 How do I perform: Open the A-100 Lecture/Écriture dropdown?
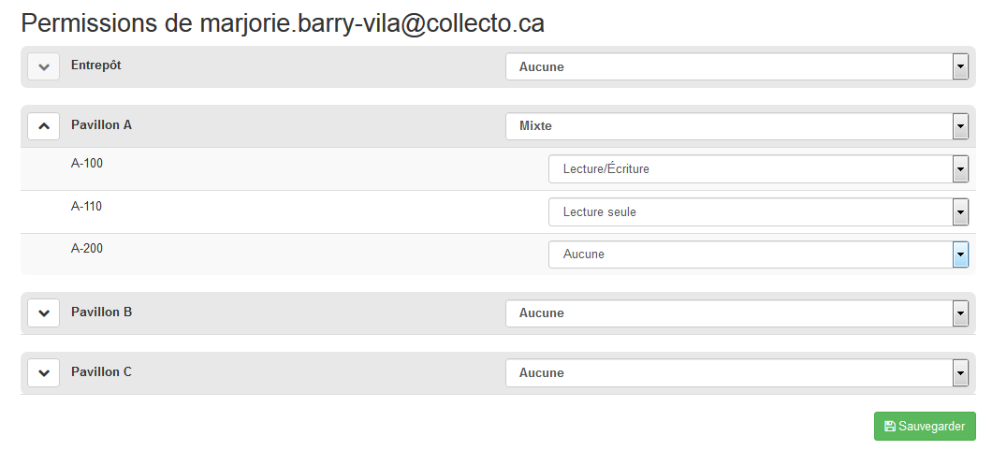pyautogui.click(x=750, y=169)
